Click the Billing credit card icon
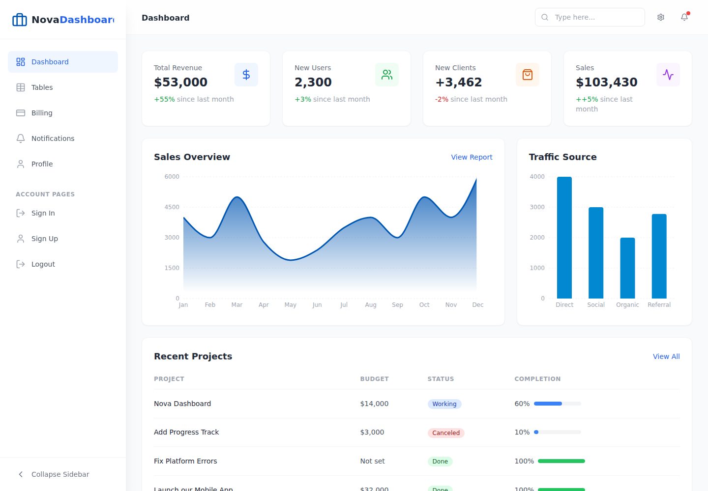 [x=21, y=113]
